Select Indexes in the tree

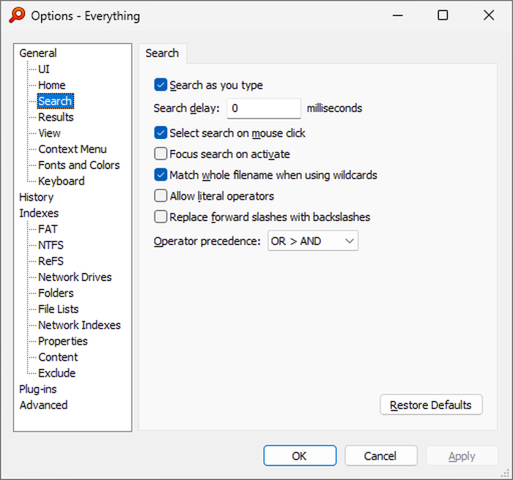(39, 213)
